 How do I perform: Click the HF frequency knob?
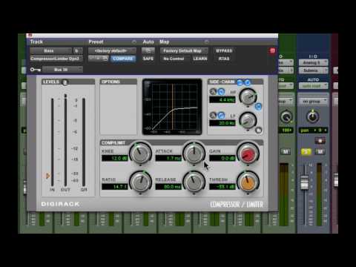[248, 97]
